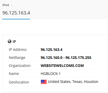Click the Name row label
Viewport: 108px width, 93px height.
click(x=14, y=74)
